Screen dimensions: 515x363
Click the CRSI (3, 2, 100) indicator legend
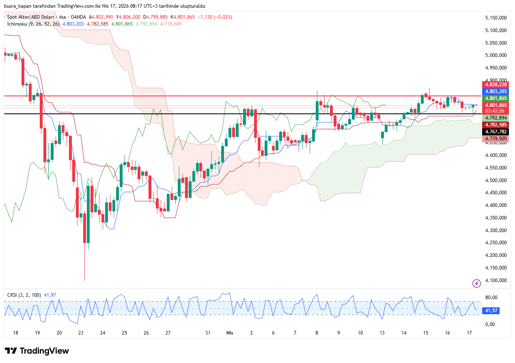coord(24,295)
